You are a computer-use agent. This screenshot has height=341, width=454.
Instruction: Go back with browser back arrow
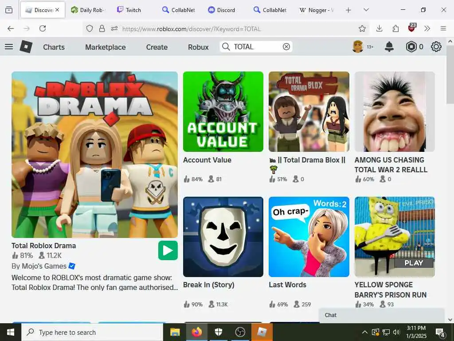[11, 28]
